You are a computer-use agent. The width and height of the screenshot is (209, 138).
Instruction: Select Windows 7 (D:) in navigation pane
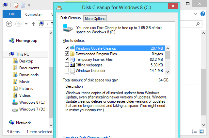coord(32,109)
